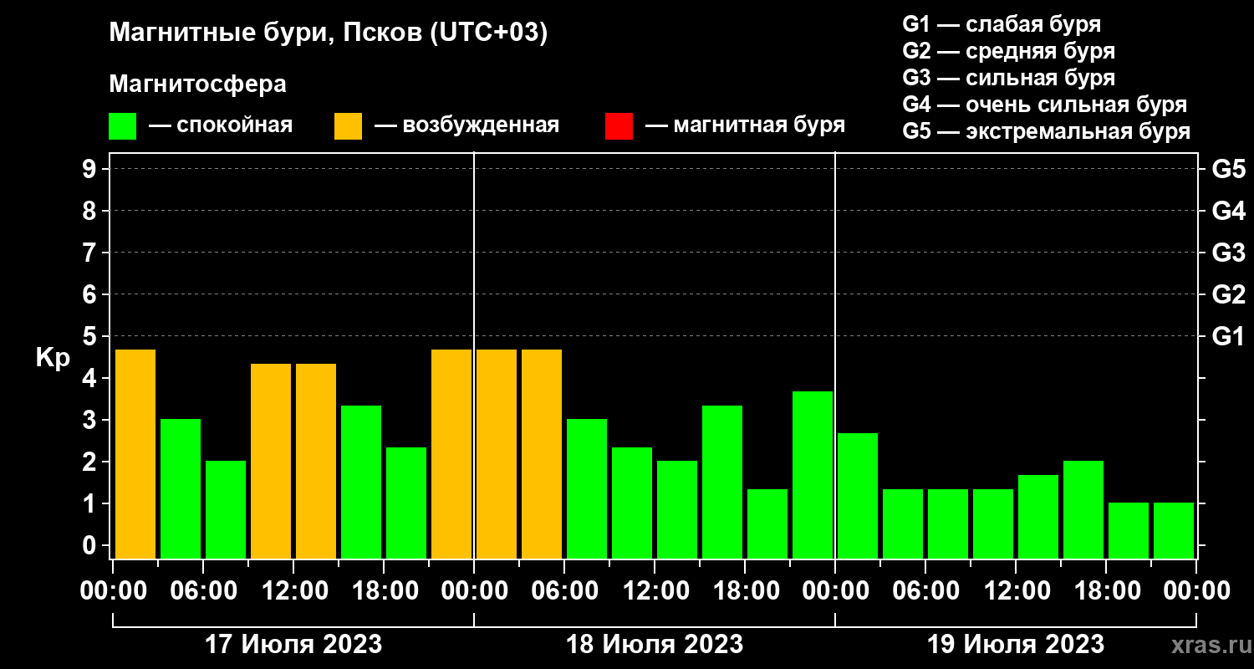
Task: Click the green bar for 18 Июля 12:00–15:00
Action: click(x=677, y=510)
